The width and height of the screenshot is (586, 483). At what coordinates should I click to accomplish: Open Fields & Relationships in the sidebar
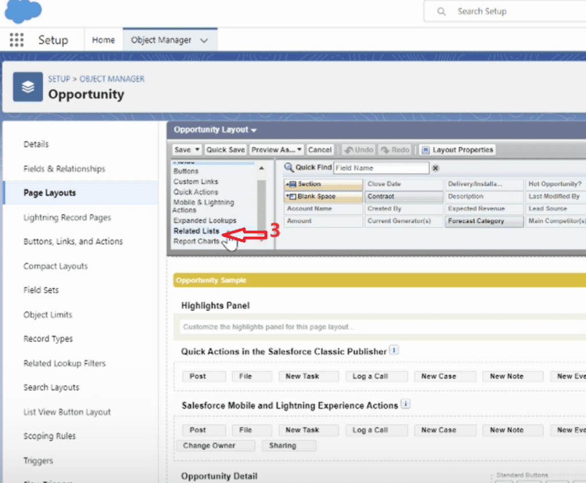(64, 169)
